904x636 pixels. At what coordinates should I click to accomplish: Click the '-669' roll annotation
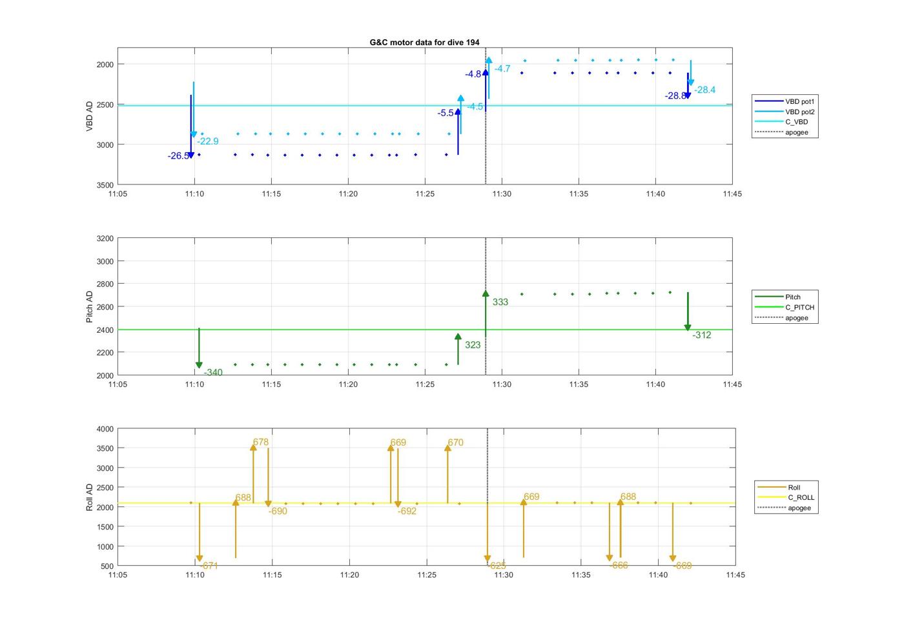(x=683, y=566)
